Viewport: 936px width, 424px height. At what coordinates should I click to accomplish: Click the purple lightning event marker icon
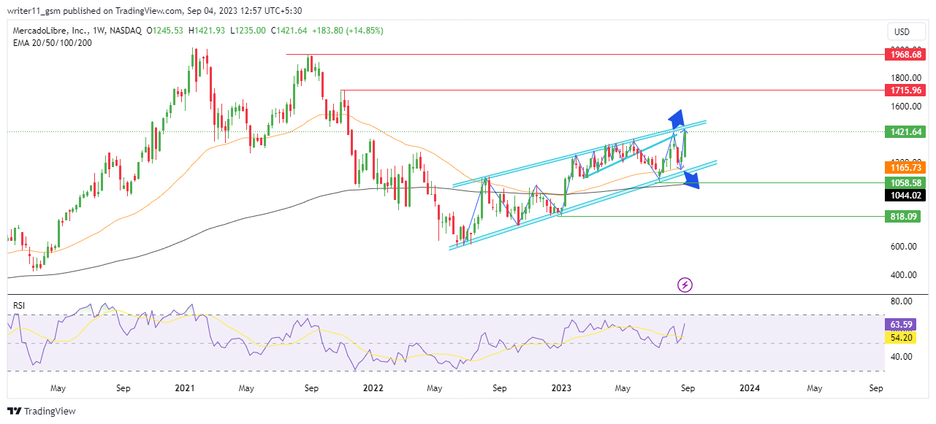[x=685, y=284]
